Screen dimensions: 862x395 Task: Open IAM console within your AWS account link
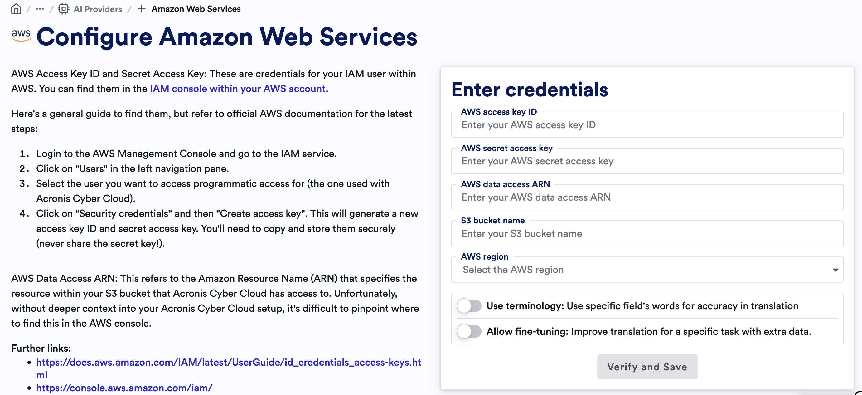point(239,89)
